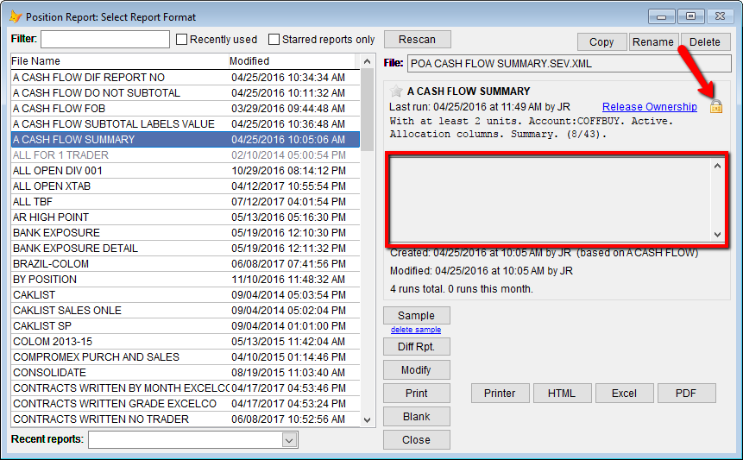Screen dimensions: 743x460
Task: Select COLOM 2013-15 report
Action: tap(186, 342)
